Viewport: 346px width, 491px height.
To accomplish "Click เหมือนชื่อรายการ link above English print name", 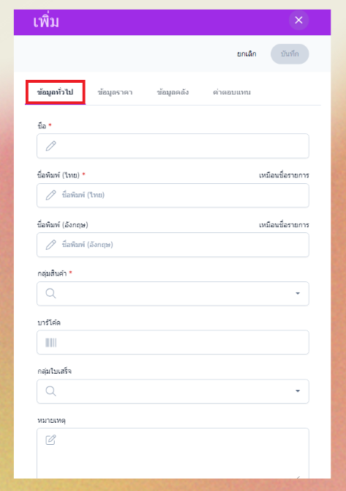I will (x=284, y=225).
